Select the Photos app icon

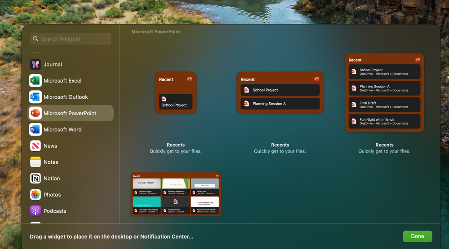coord(36,195)
